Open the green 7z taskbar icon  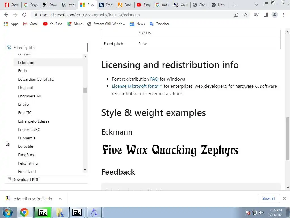tap(43, 212)
